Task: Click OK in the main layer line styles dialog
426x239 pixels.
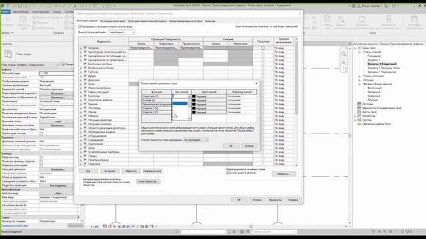Action: pyautogui.click(x=231, y=146)
